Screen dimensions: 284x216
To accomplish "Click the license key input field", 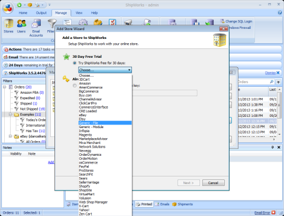I will tap(164, 93).
